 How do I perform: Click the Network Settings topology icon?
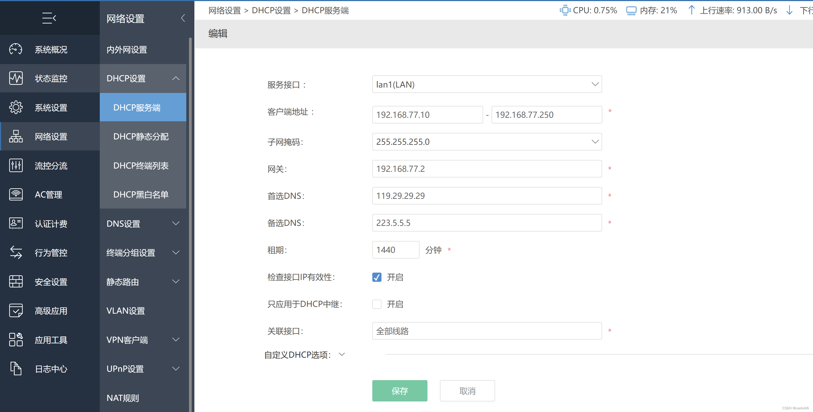tap(15, 136)
